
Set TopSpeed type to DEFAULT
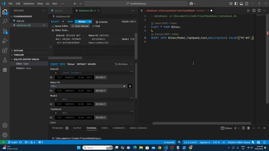click(x=100, y=117)
